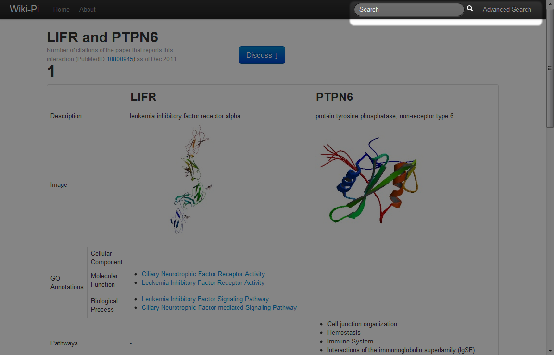The width and height of the screenshot is (554, 355).
Task: Open Leukemia Inhibitory Factor Receptor Activity link
Action: pyautogui.click(x=203, y=283)
